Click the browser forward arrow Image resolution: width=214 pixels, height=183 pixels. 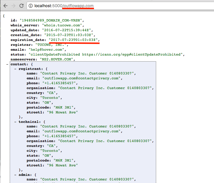pos(13,6)
